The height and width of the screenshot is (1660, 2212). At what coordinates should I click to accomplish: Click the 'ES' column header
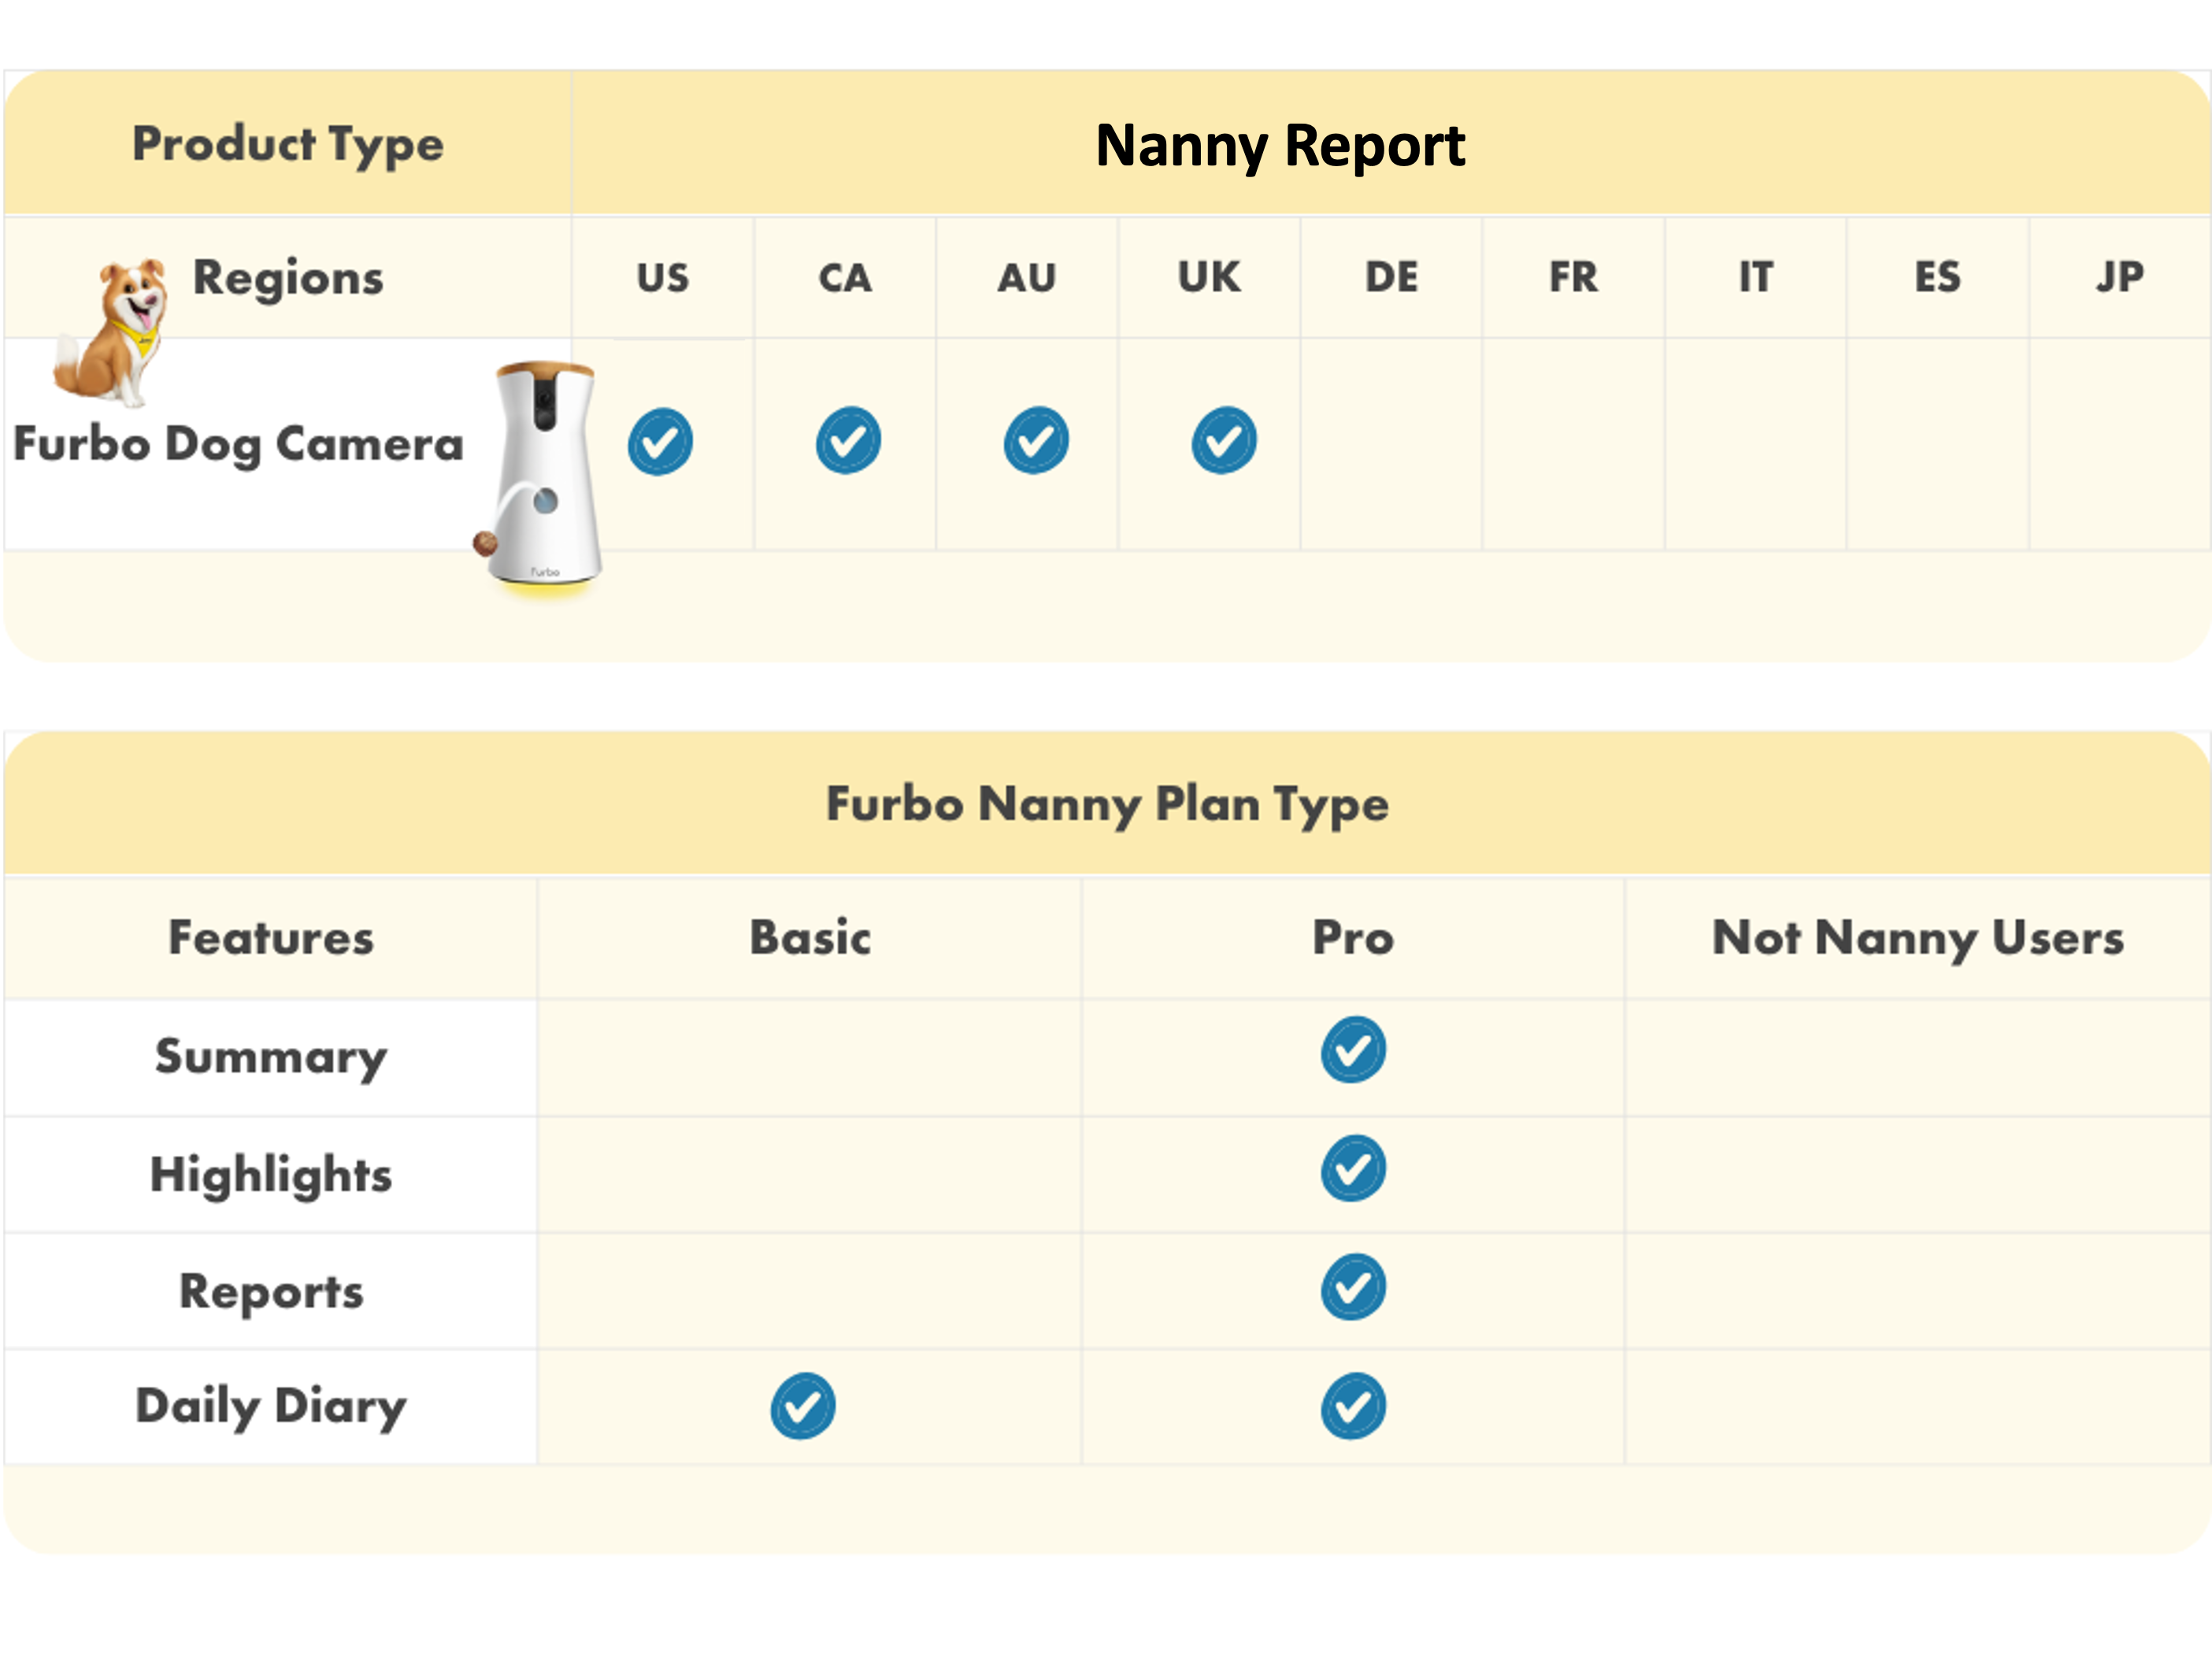click(x=1937, y=278)
